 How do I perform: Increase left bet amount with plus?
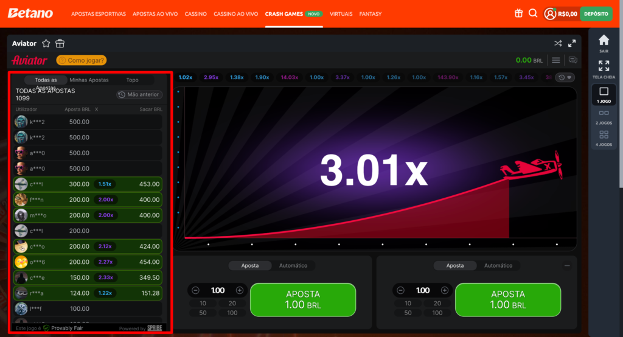[x=240, y=291]
